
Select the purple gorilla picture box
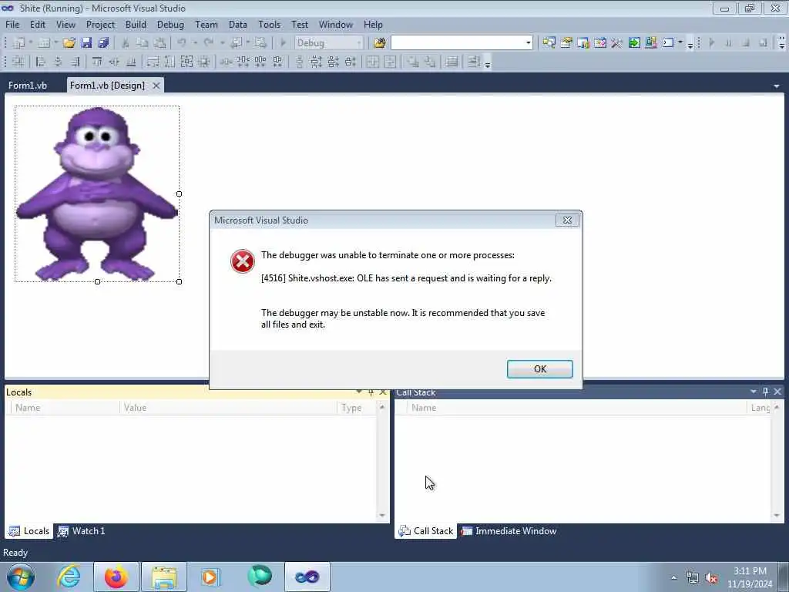[96, 193]
